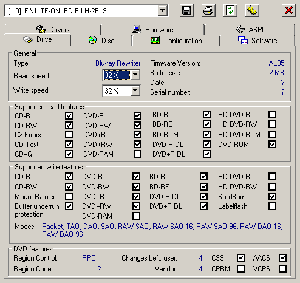Click the yellow options wrench icon

(x=252, y=10)
